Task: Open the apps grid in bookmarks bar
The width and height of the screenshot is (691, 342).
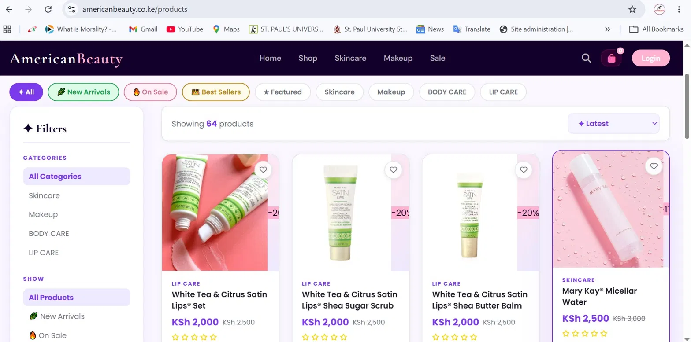Action: tap(7, 29)
